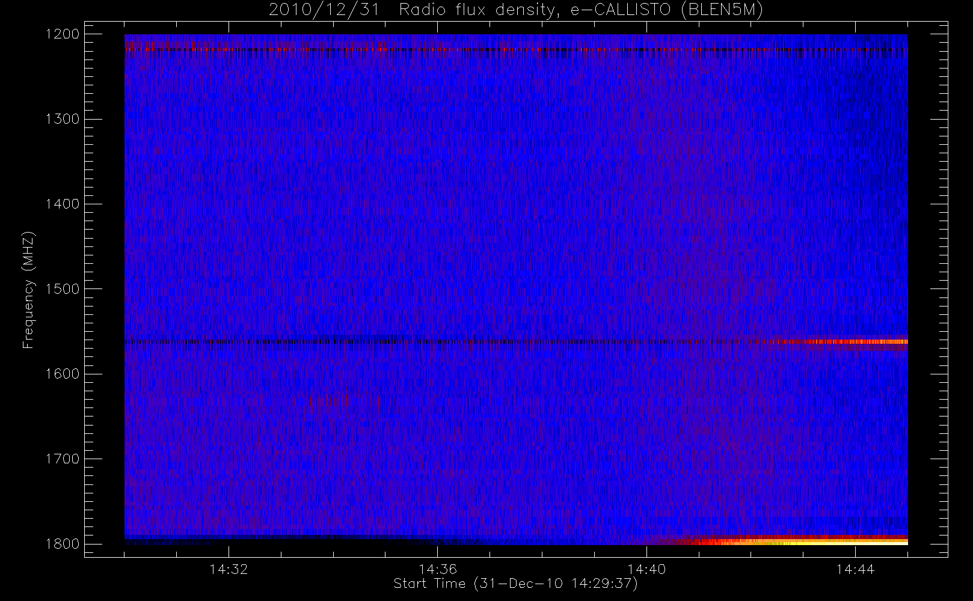This screenshot has width=973, height=601.
Task: Click the small red burst near 1630 MHz
Action: (326, 400)
